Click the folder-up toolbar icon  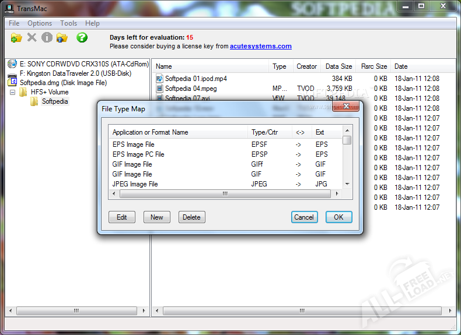(x=62, y=38)
